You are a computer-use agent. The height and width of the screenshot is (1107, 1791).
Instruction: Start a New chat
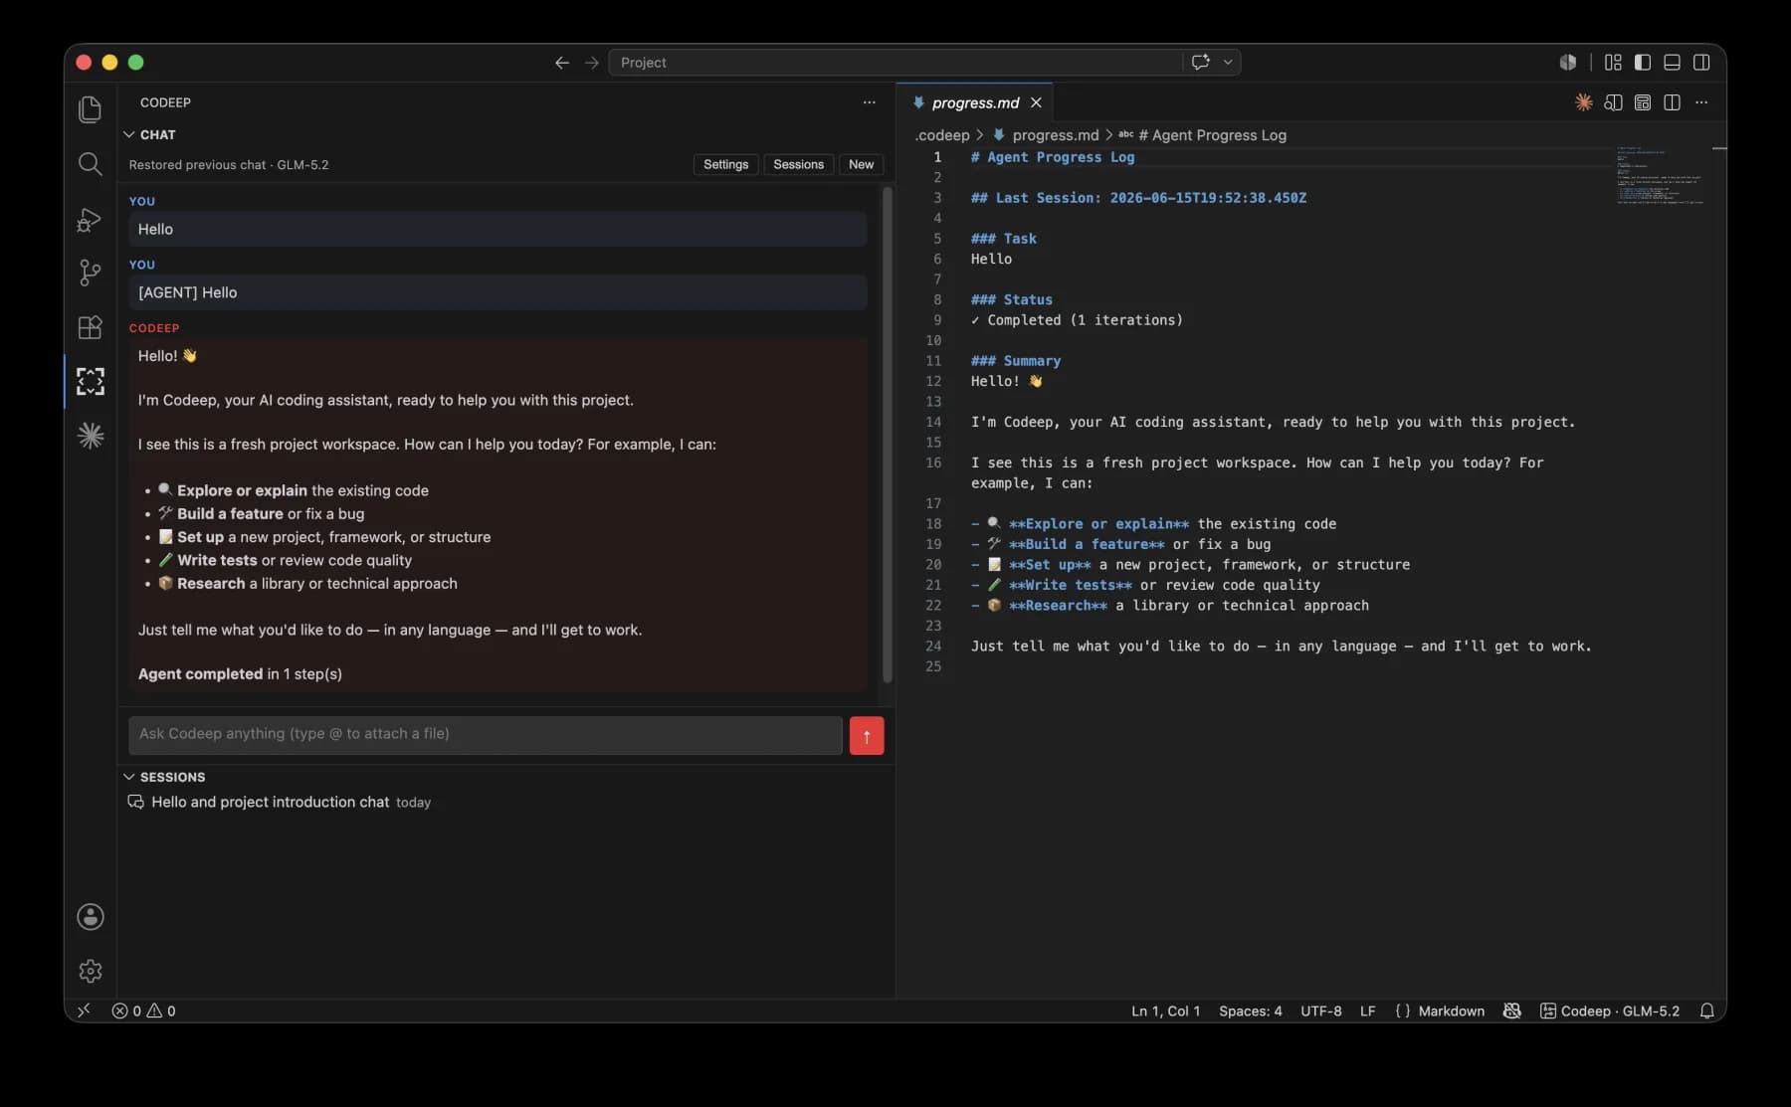tap(861, 165)
